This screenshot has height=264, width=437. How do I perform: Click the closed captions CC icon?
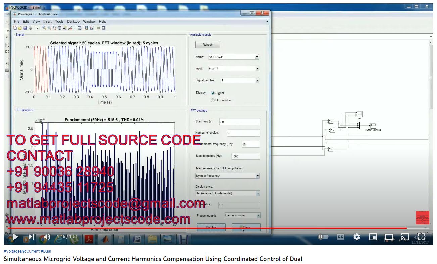point(340,237)
